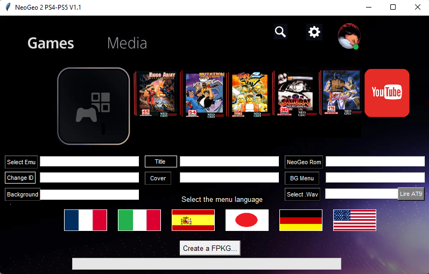Switch to the Games tab

point(51,43)
